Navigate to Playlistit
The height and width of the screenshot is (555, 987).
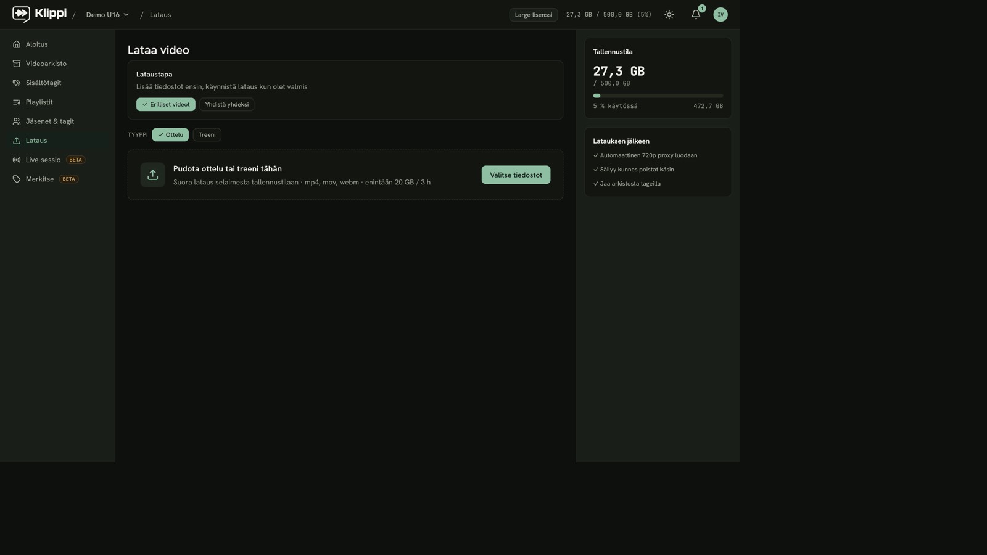click(x=57, y=102)
